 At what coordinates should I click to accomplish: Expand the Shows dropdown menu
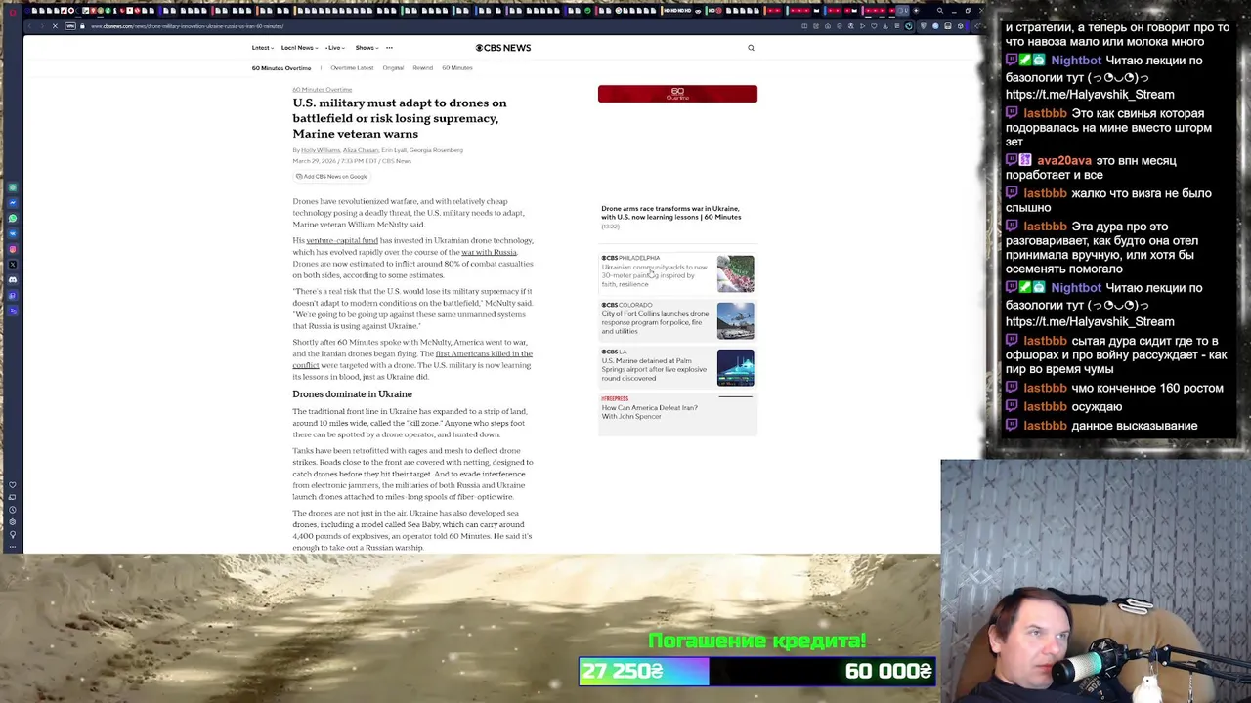click(367, 48)
